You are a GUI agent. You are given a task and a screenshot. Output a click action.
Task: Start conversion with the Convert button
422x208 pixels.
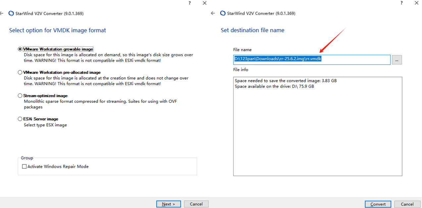click(378, 204)
